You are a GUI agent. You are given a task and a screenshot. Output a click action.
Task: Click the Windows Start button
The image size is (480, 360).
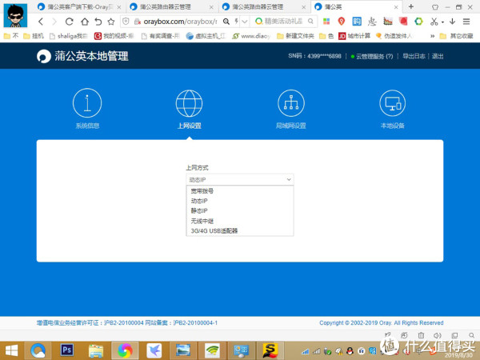[x=11, y=350]
